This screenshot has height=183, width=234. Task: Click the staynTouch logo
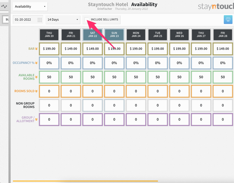coord(216,6)
